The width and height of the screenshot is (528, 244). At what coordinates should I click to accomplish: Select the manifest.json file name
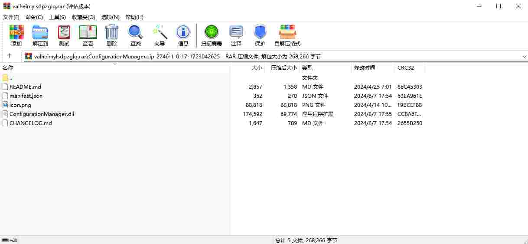(x=26, y=96)
